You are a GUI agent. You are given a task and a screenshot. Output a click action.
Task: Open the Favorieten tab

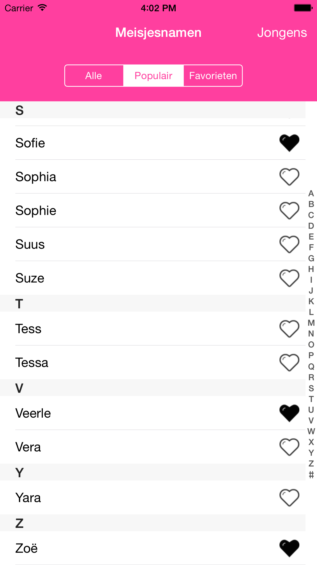pyautogui.click(x=213, y=76)
